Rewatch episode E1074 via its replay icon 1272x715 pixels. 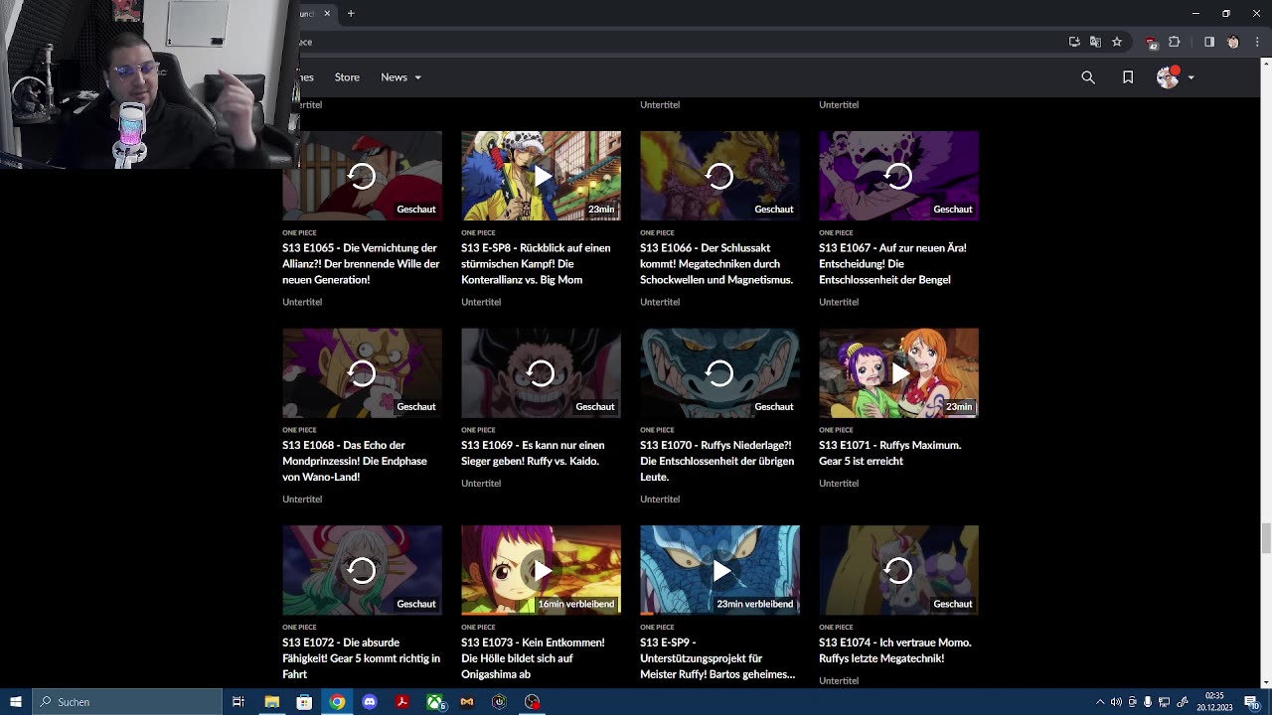point(898,570)
